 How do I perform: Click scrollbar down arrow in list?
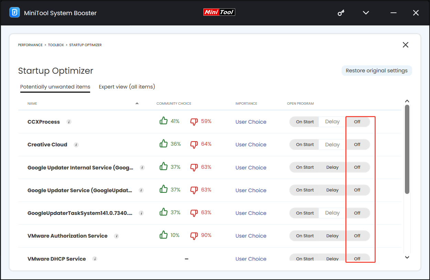(407, 257)
